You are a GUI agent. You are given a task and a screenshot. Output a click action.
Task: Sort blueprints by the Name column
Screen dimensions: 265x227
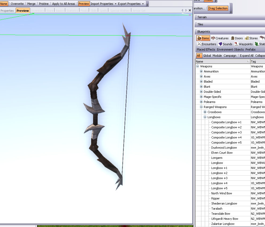[x=223, y=61]
